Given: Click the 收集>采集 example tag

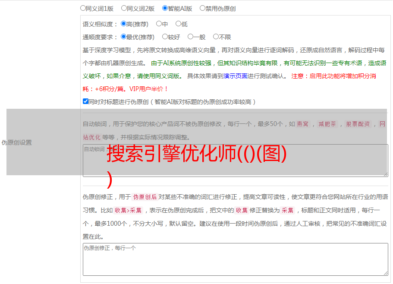Looking at the screenshot, I should pos(128,210).
